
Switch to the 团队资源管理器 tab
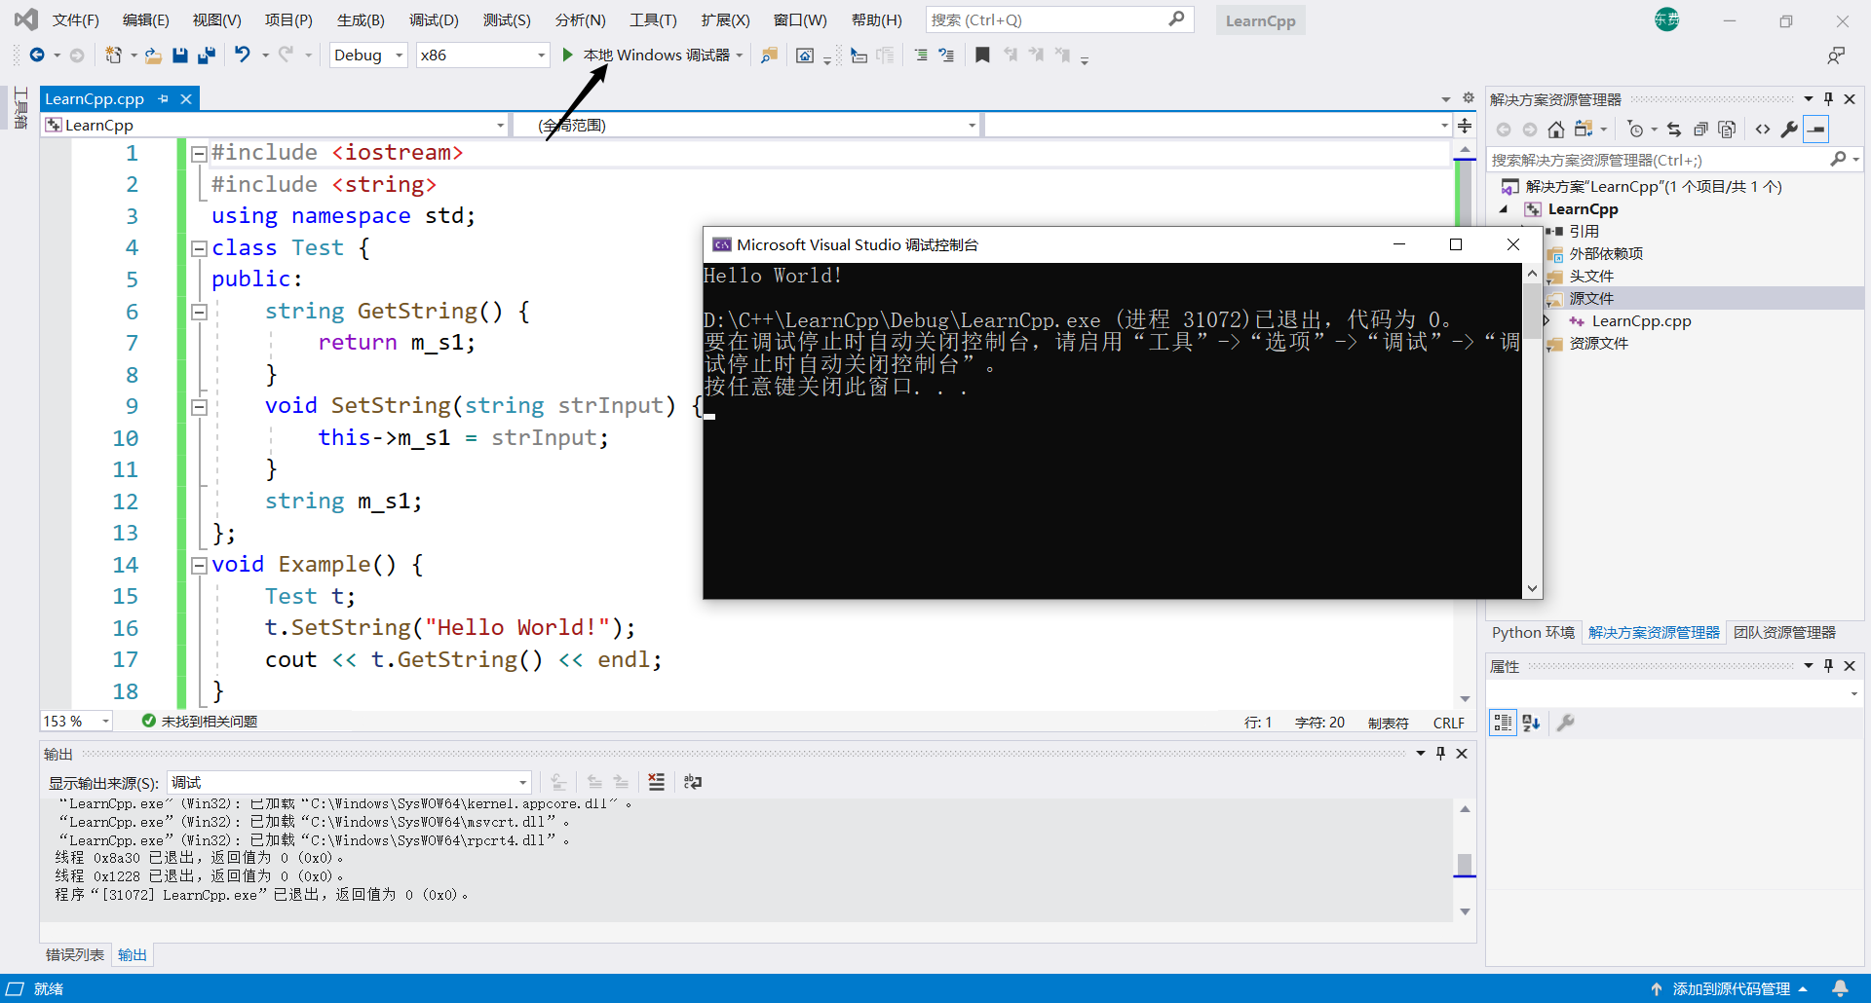click(x=1784, y=633)
